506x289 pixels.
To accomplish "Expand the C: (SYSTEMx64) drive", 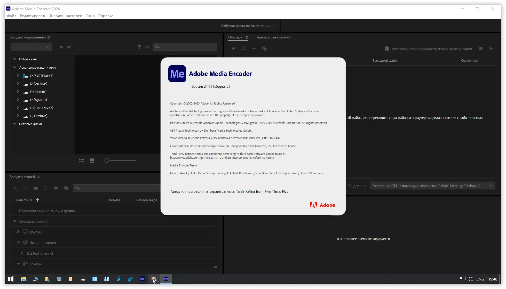I will click(18, 76).
